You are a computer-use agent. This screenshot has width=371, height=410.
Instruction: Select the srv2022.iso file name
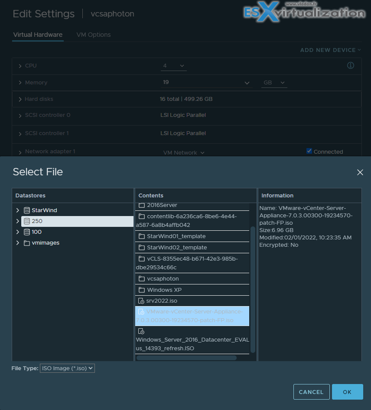pyautogui.click(x=162, y=301)
